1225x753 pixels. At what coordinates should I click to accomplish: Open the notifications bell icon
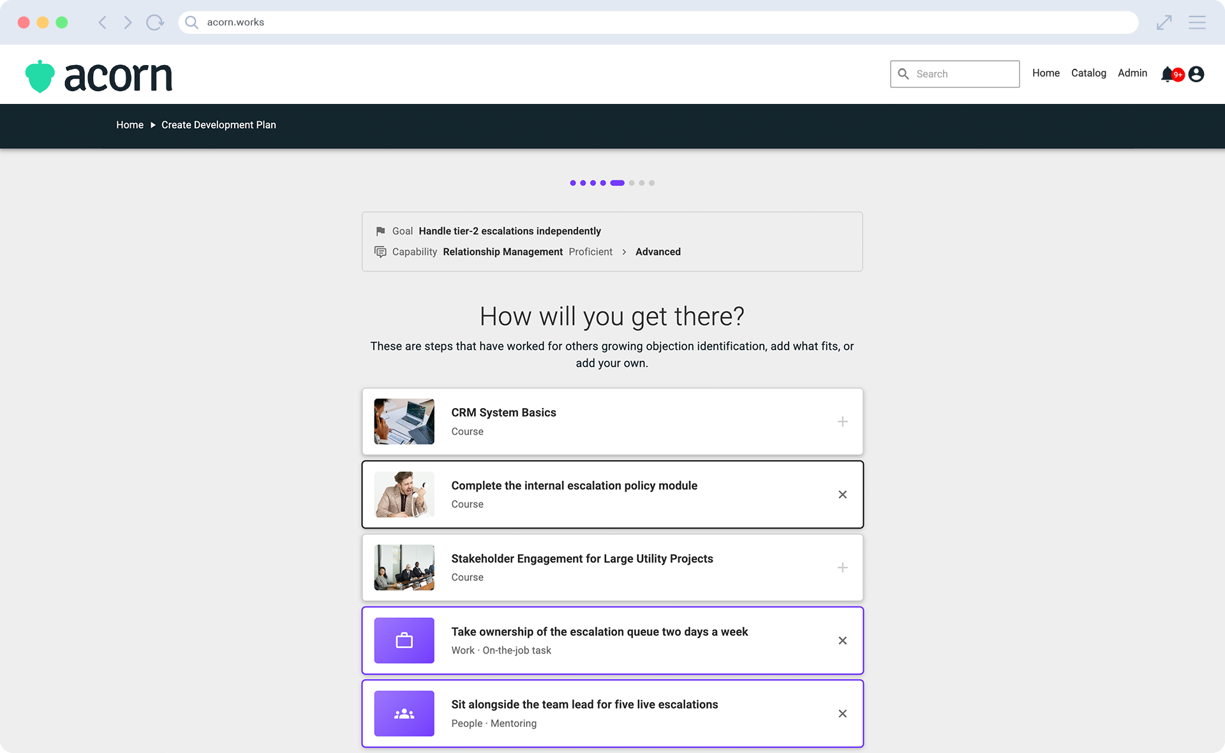[1168, 74]
